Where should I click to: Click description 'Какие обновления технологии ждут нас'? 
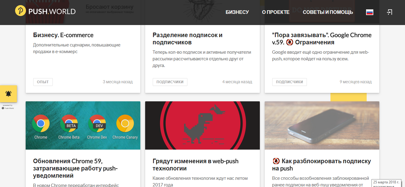tap(200, 181)
